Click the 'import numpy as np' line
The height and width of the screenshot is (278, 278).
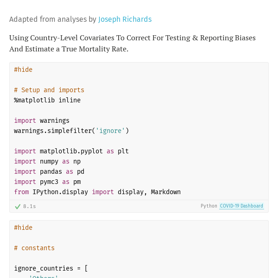click(x=47, y=161)
